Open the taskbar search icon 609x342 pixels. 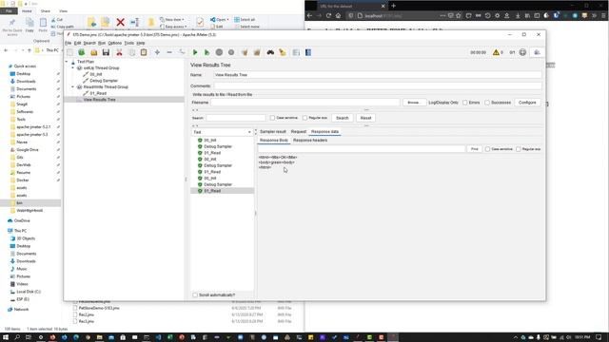(17, 337)
